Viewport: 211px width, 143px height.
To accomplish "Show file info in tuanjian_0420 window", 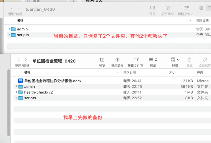I will (x=168, y=8).
